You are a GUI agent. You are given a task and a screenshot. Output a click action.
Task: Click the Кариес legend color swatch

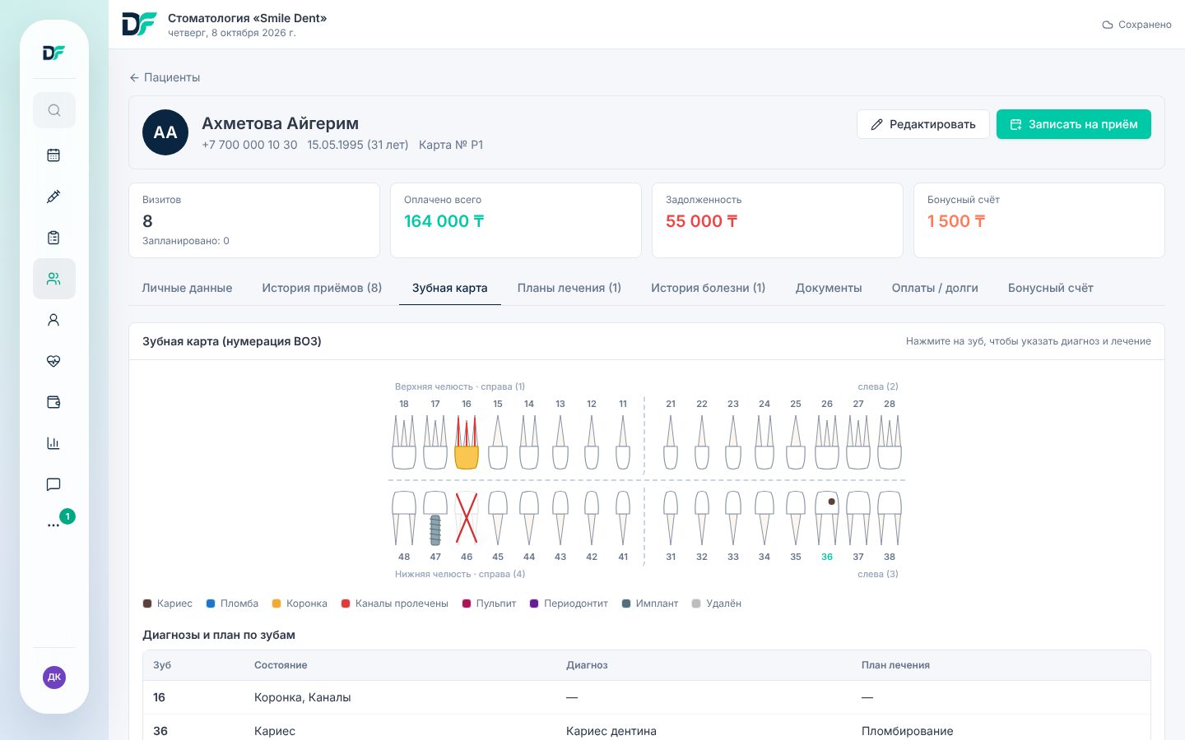point(147,604)
